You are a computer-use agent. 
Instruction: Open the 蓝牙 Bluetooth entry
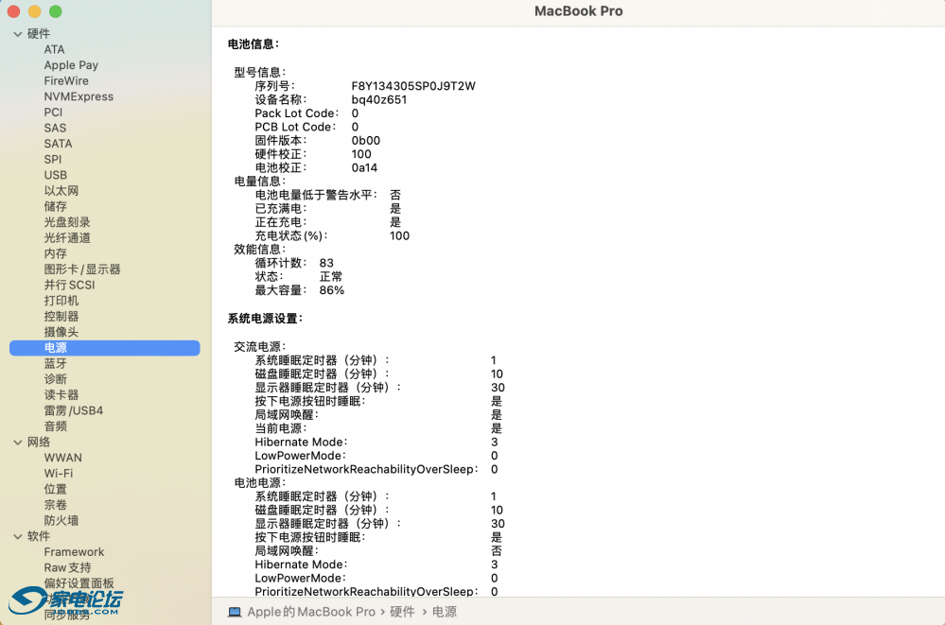(55, 363)
